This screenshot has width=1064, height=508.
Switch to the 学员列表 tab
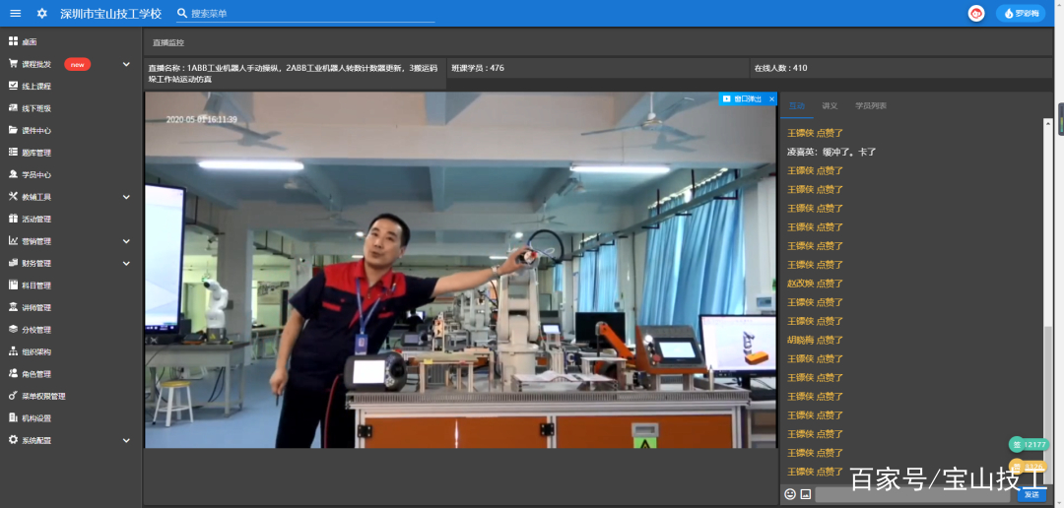[871, 105]
